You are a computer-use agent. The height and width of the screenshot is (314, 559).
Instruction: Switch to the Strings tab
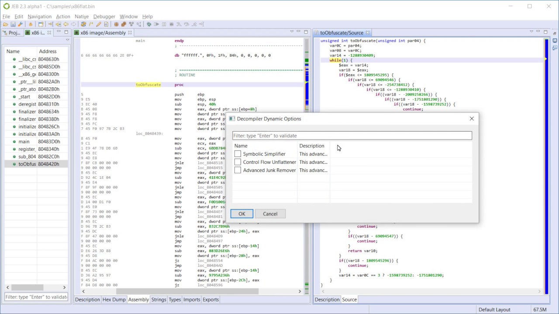click(x=159, y=300)
